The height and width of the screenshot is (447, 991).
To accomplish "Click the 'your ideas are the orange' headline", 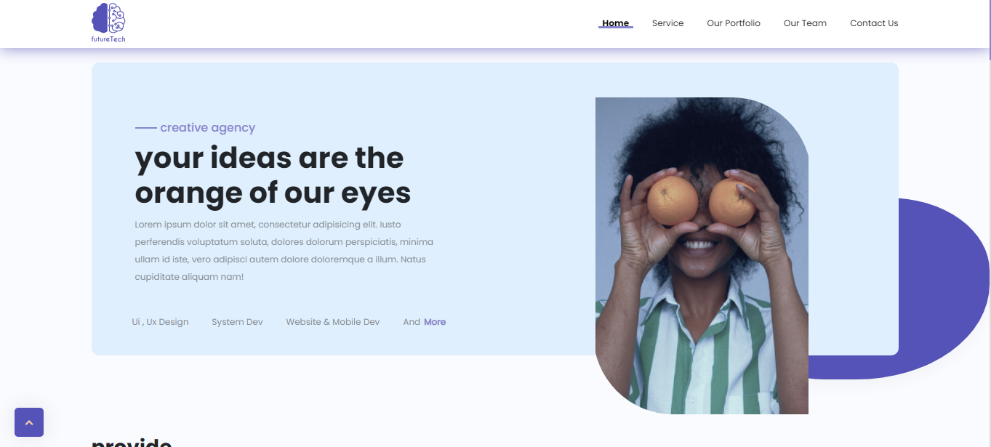I will [x=273, y=175].
